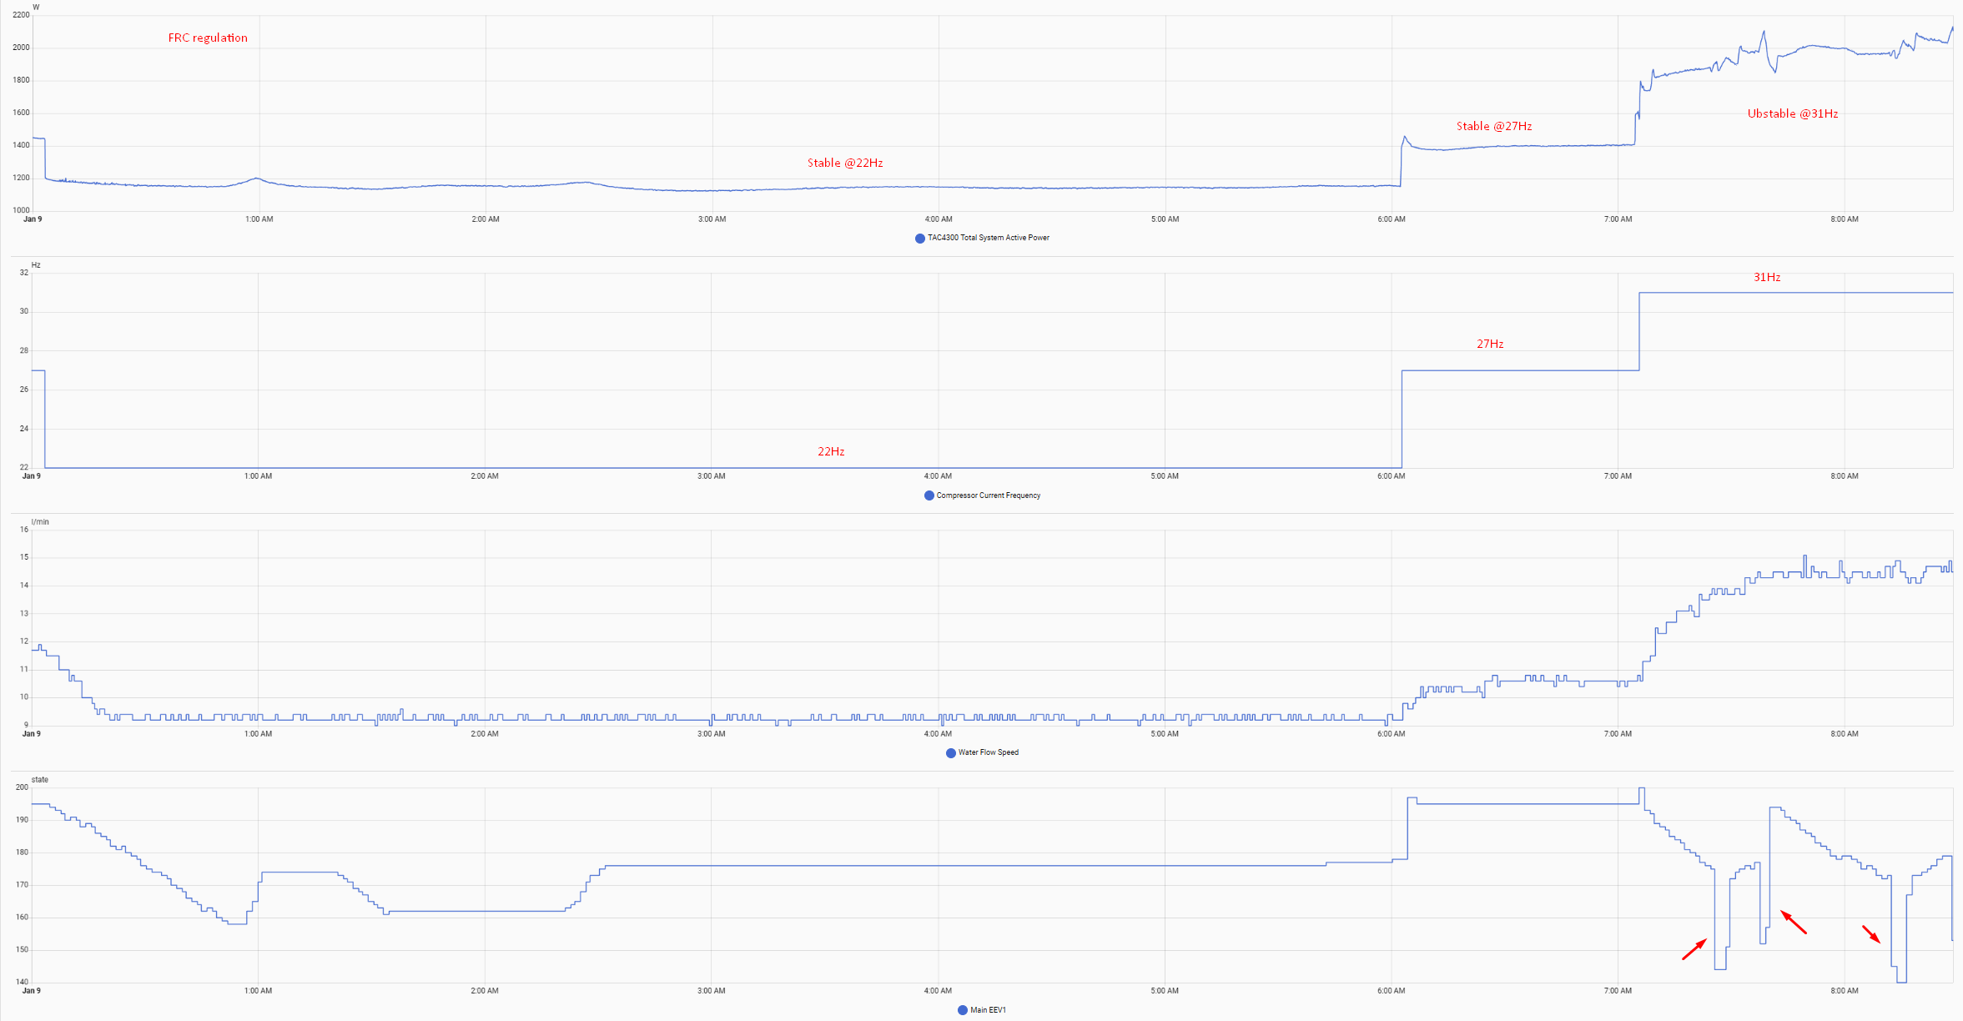The width and height of the screenshot is (1963, 1021).
Task: Click the 'Ubstable @31Hz' annotation text
Action: point(1792,114)
